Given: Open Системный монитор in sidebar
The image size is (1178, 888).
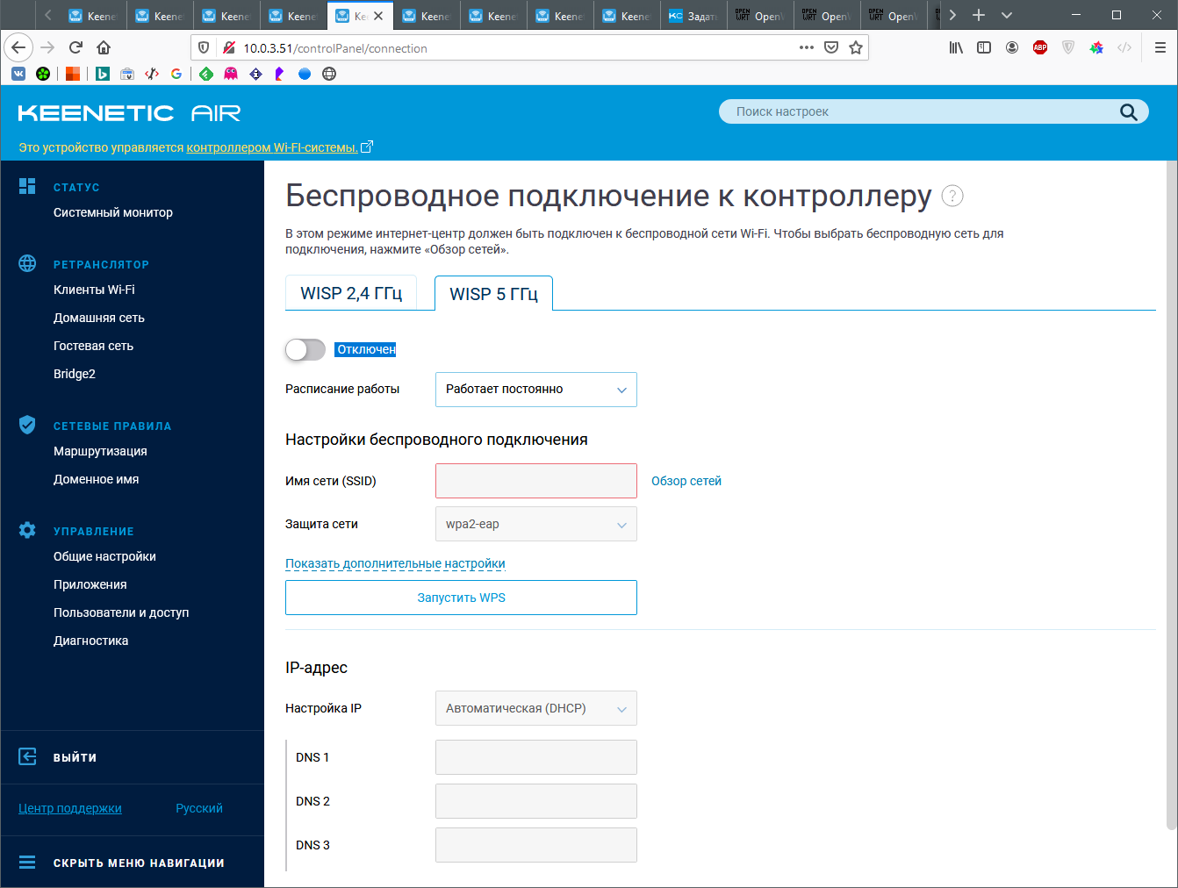Looking at the screenshot, I should (113, 212).
